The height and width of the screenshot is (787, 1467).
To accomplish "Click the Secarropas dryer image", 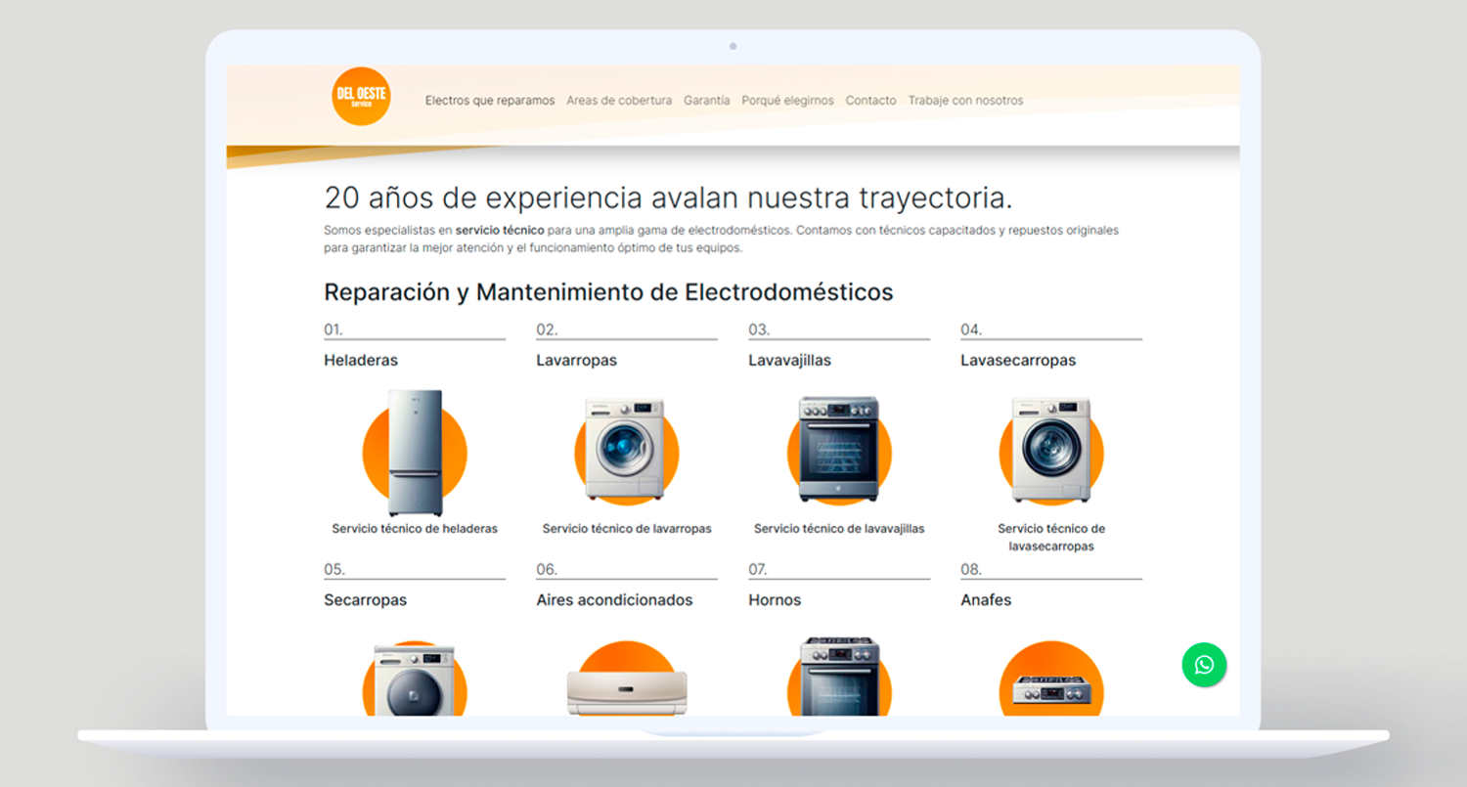I will 415,681.
